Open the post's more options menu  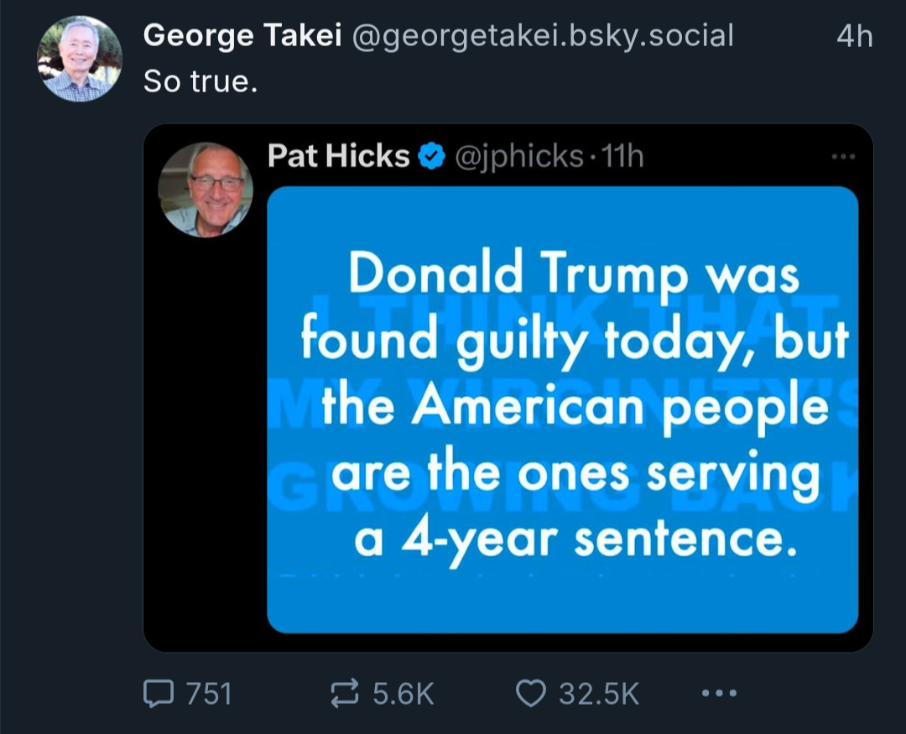[718, 693]
